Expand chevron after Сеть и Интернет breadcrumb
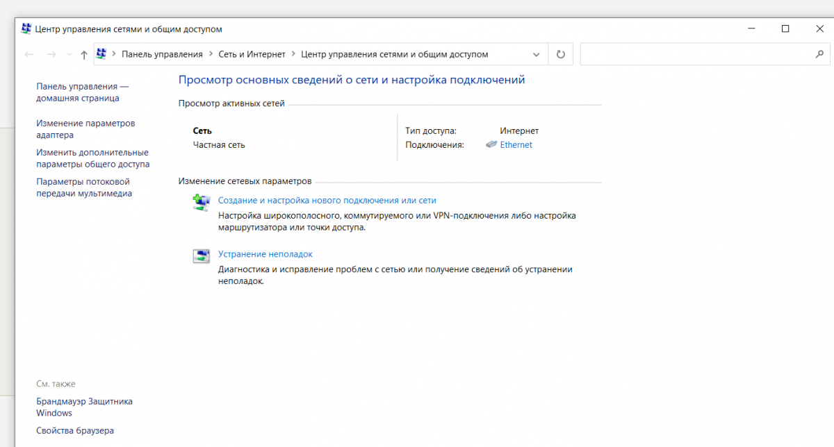 pos(293,54)
